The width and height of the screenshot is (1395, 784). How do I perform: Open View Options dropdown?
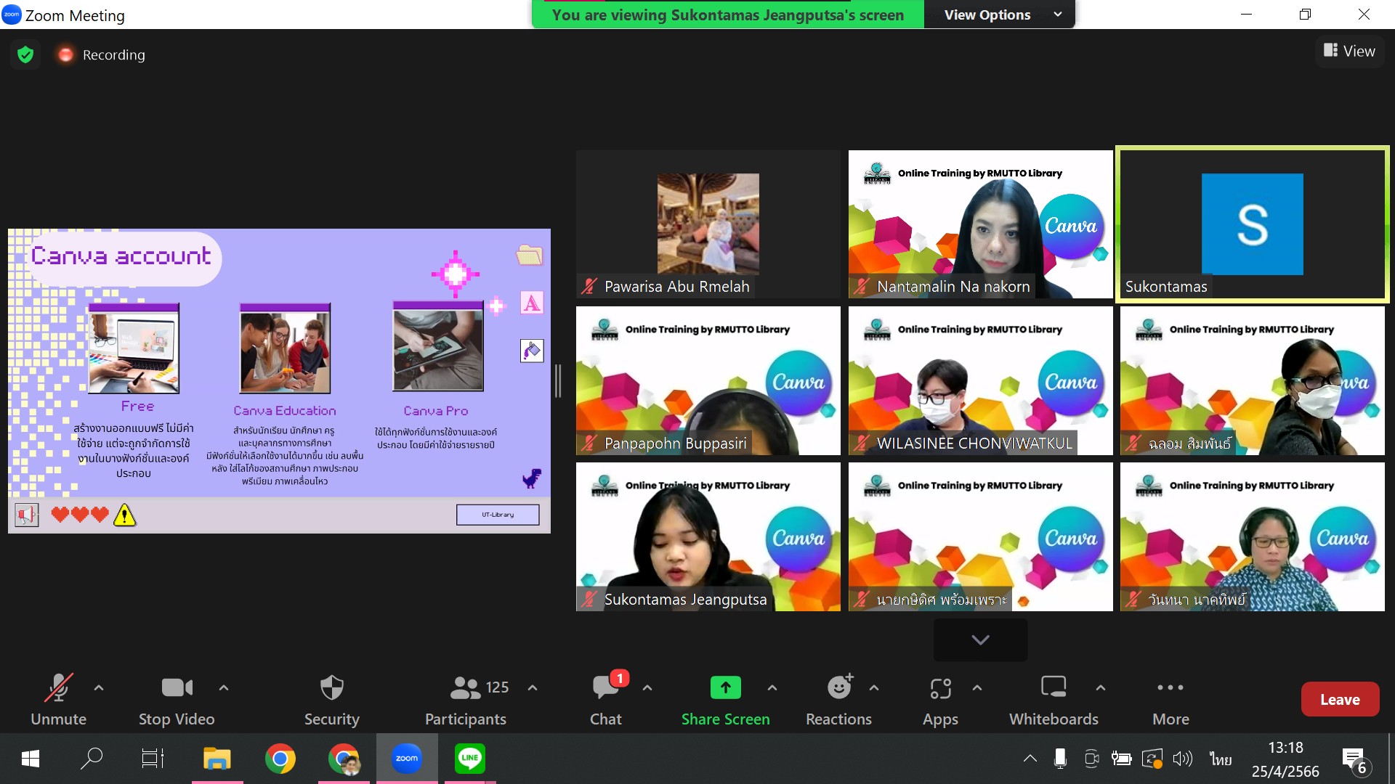tap(1000, 15)
